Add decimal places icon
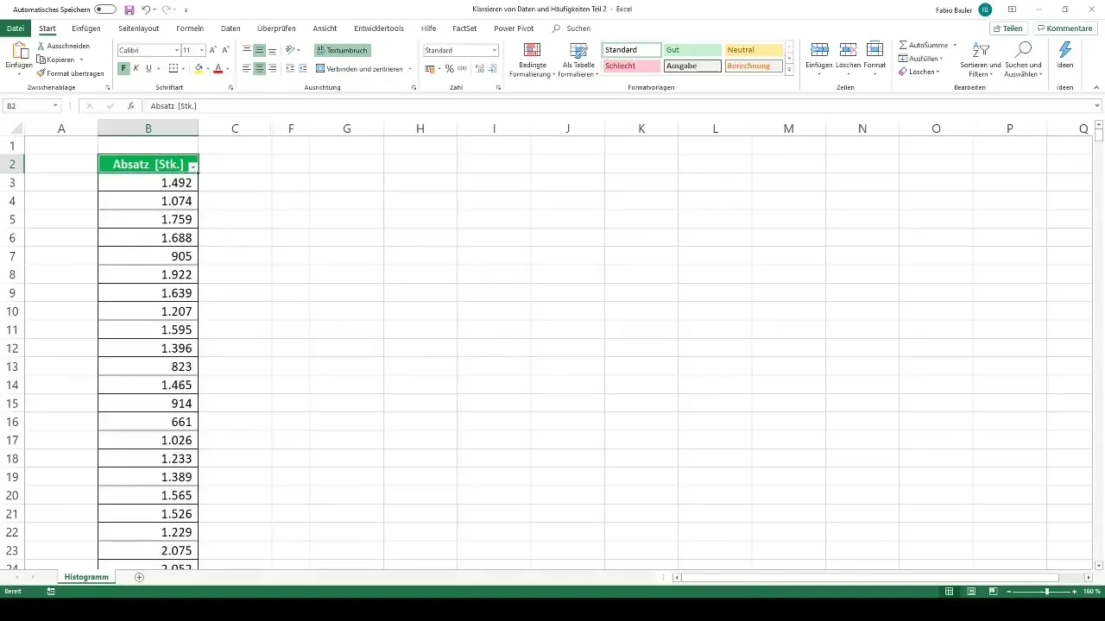This screenshot has height=621, width=1105. [479, 68]
